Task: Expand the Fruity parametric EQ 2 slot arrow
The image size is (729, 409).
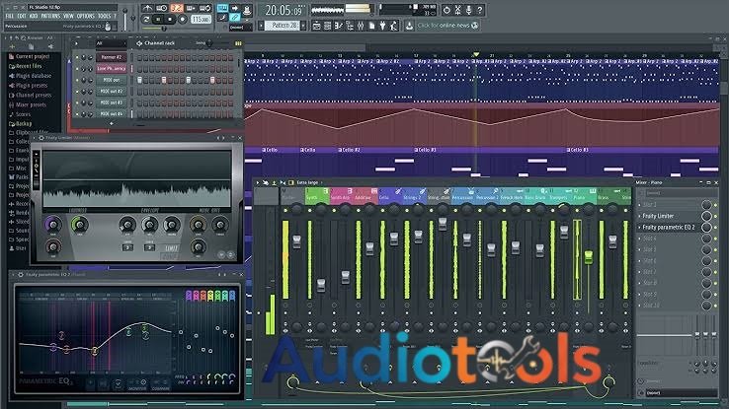Action: [640, 228]
